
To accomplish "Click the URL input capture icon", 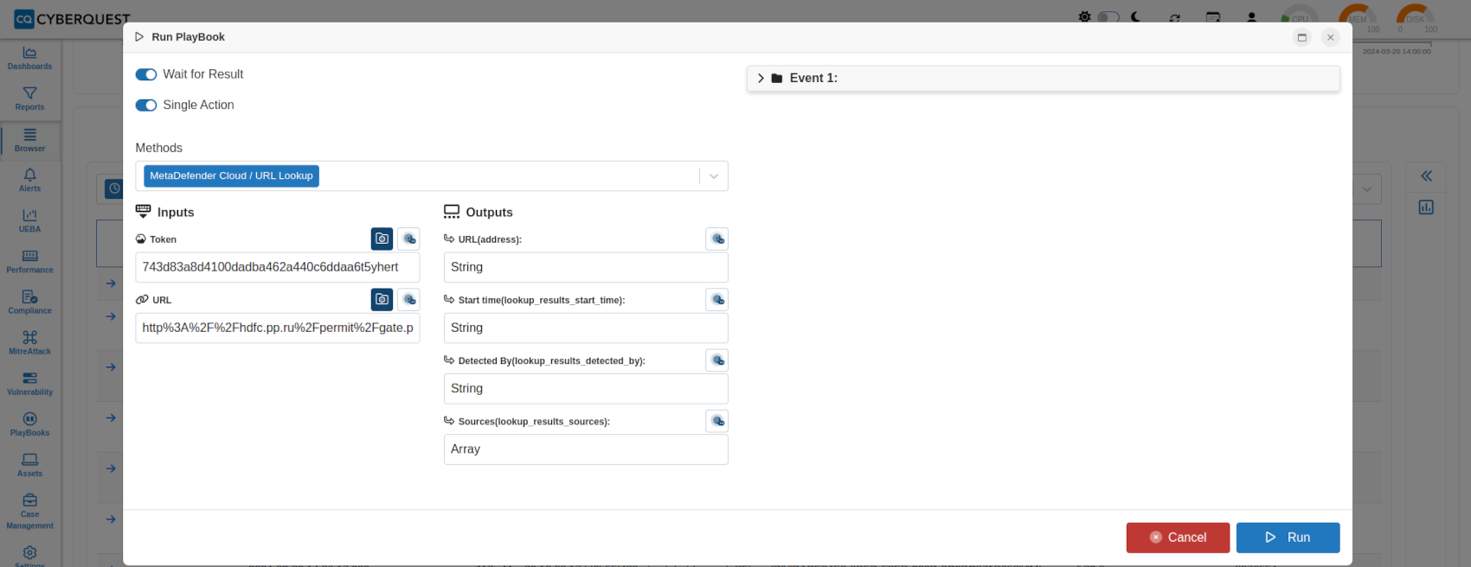I will [382, 300].
